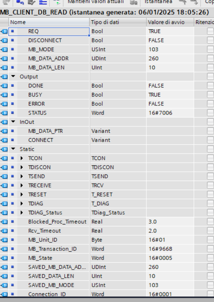Expand the TCON structure
Screen dimensions: 214x302
[x=22, y=158]
